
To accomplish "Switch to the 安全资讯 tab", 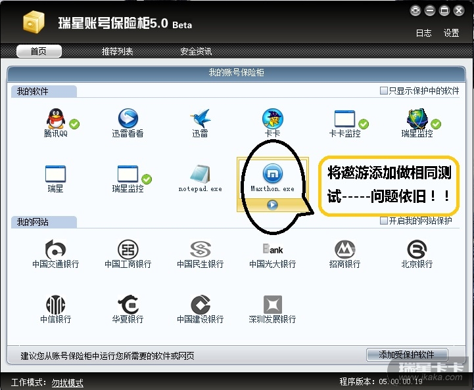I will click(x=196, y=51).
